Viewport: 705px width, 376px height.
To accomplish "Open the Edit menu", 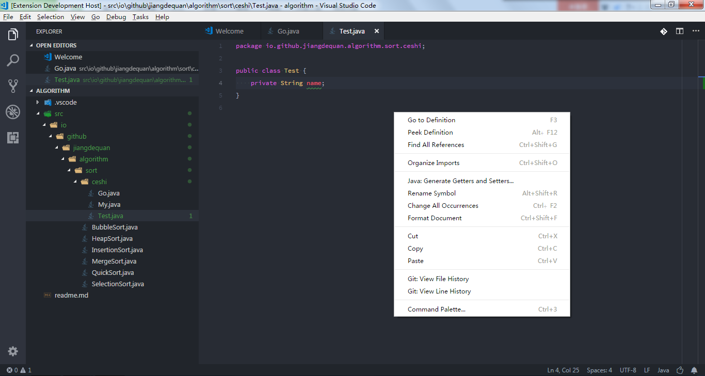I will [x=25, y=17].
